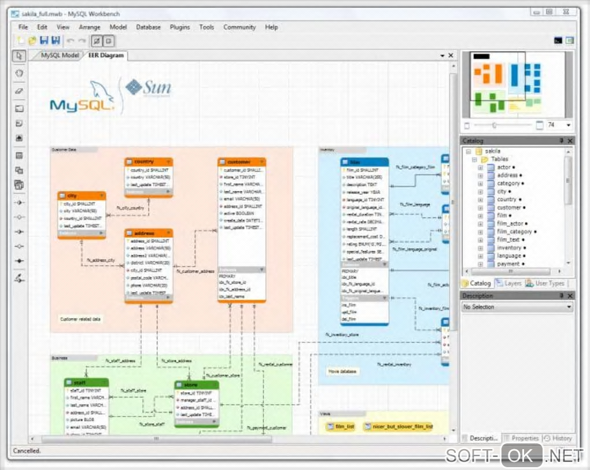The image size is (590, 470).
Task: Create a new model document
Action: coord(20,40)
